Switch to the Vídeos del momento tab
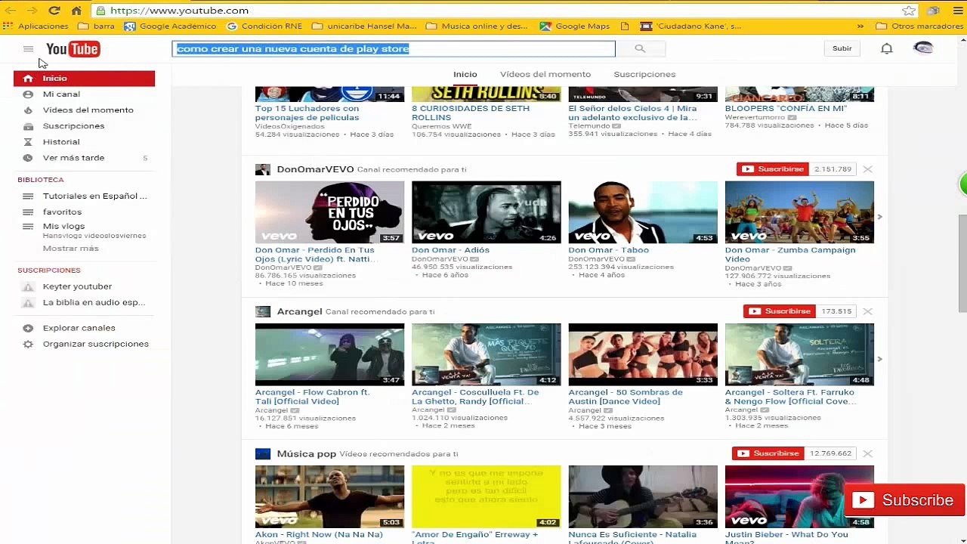The height and width of the screenshot is (544, 967). 545,74
